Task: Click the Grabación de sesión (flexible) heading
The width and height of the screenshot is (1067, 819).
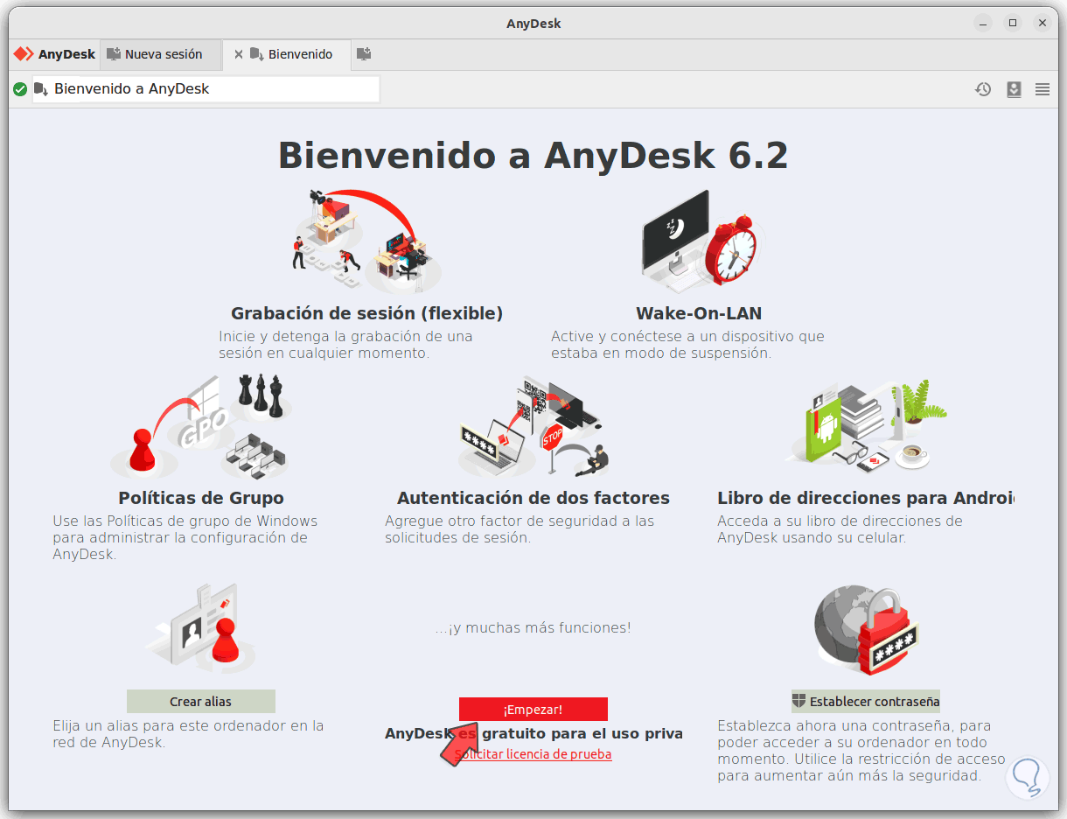Action: click(366, 313)
